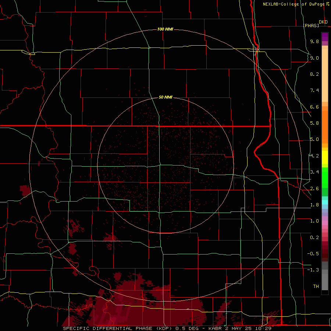Image resolution: width=331 pixels, height=331 pixels.
Task: Click the "DKD" units label
Action: (323, 22)
